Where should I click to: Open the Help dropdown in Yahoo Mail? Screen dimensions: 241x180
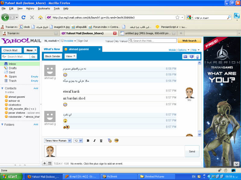195,50
